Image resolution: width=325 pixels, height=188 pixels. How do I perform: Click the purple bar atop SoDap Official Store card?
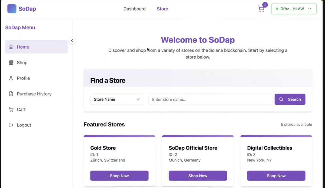click(x=198, y=136)
